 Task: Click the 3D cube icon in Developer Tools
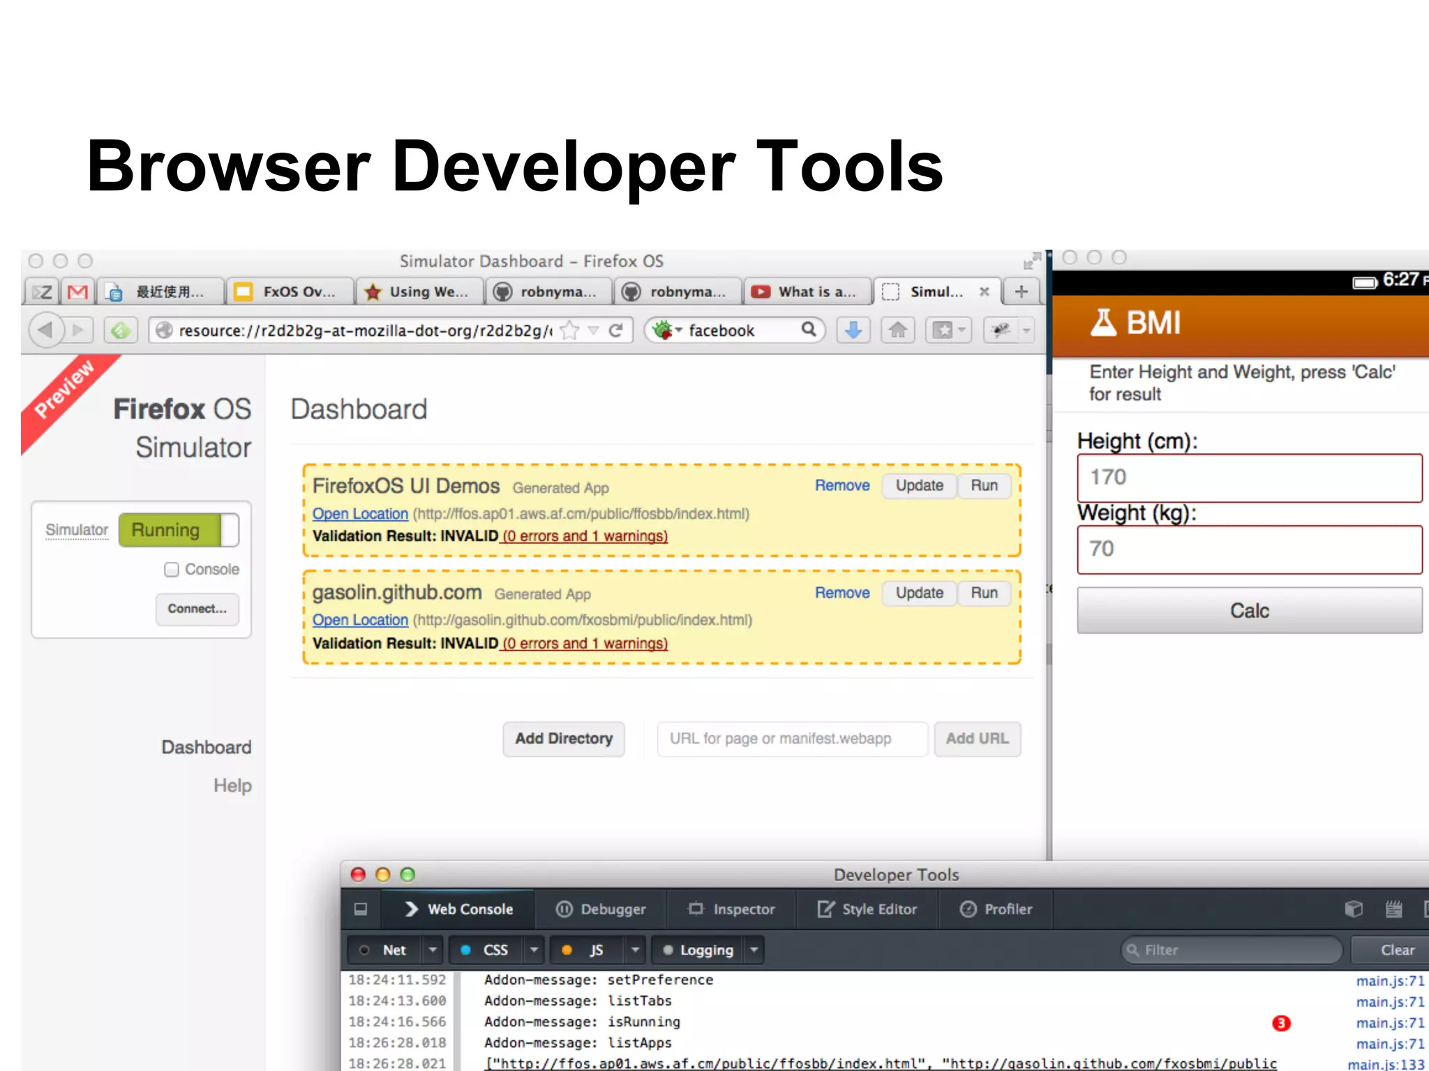click(x=1354, y=909)
